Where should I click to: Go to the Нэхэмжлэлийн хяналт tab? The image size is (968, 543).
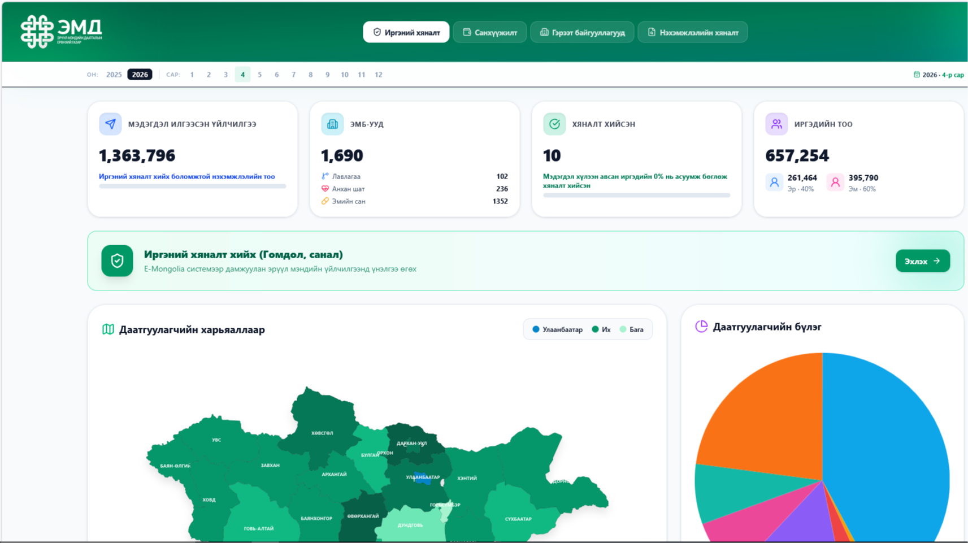tap(693, 32)
